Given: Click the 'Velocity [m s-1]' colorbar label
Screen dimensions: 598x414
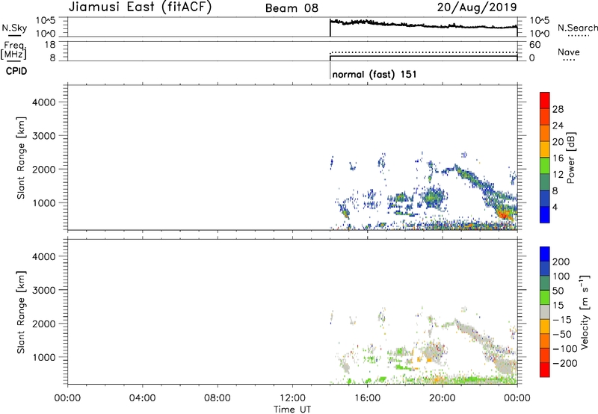Looking at the screenshot, I should [584, 312].
